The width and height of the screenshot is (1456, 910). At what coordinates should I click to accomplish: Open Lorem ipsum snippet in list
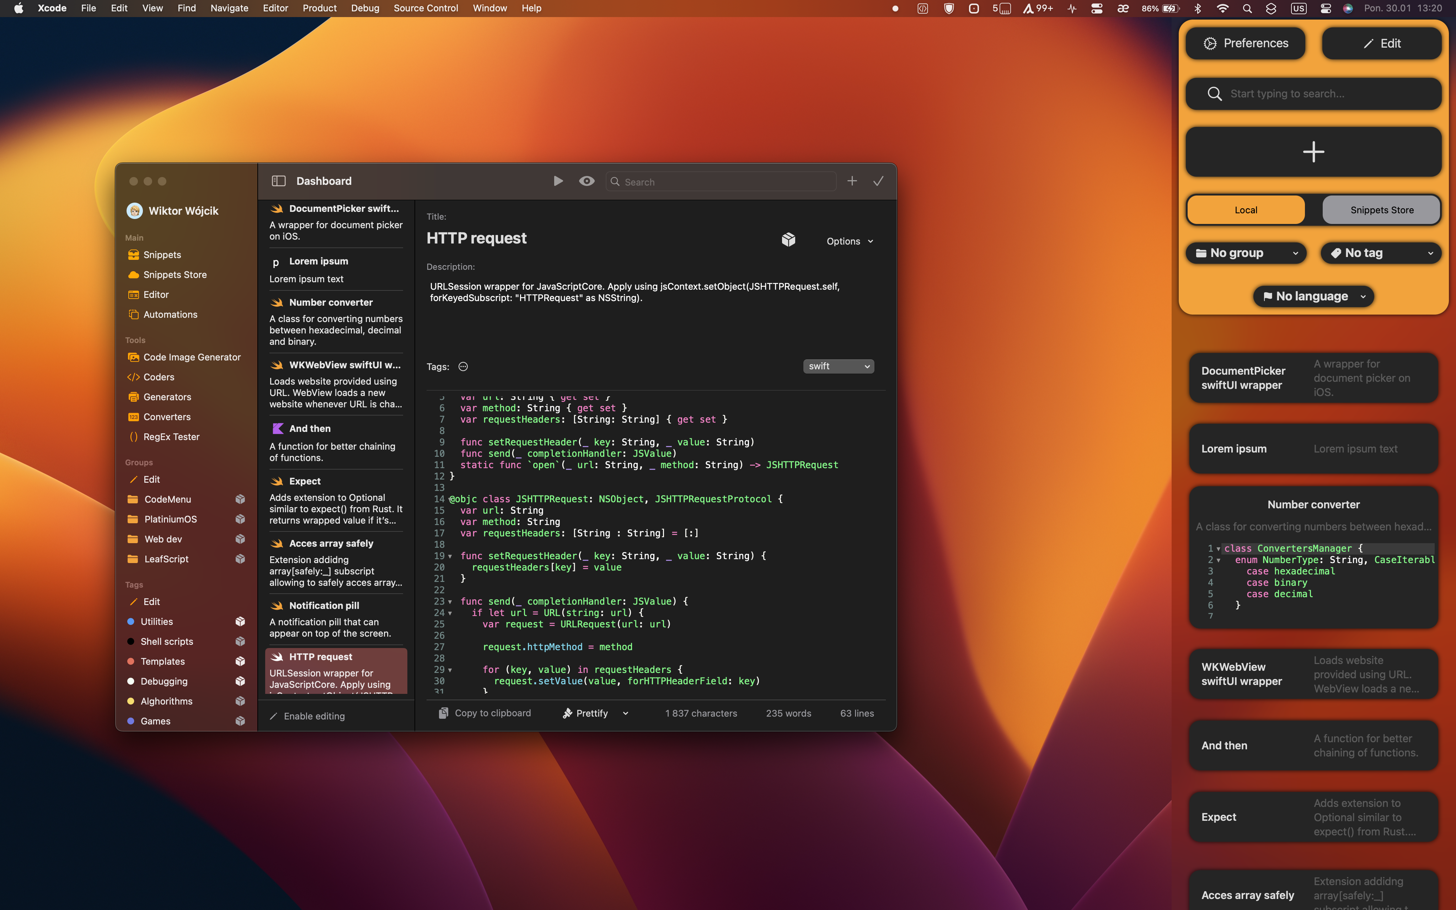point(336,270)
